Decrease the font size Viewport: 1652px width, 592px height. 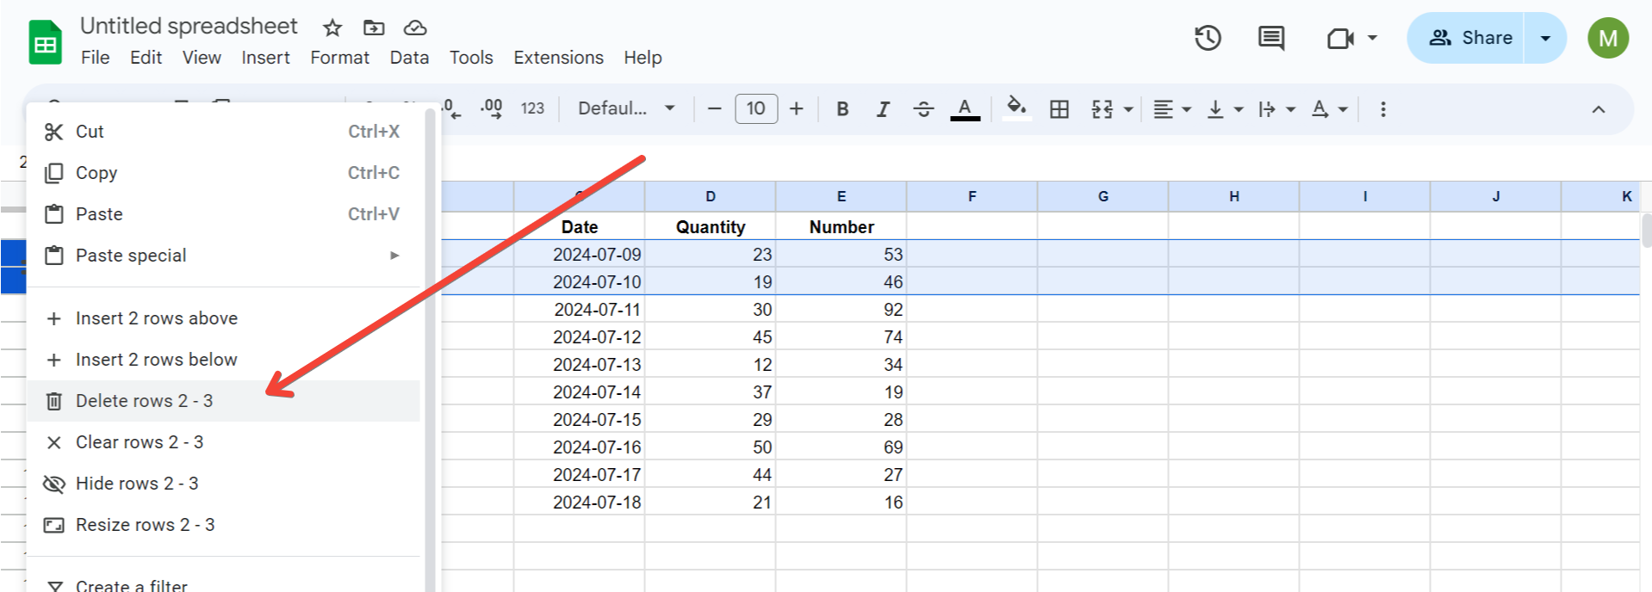[714, 109]
